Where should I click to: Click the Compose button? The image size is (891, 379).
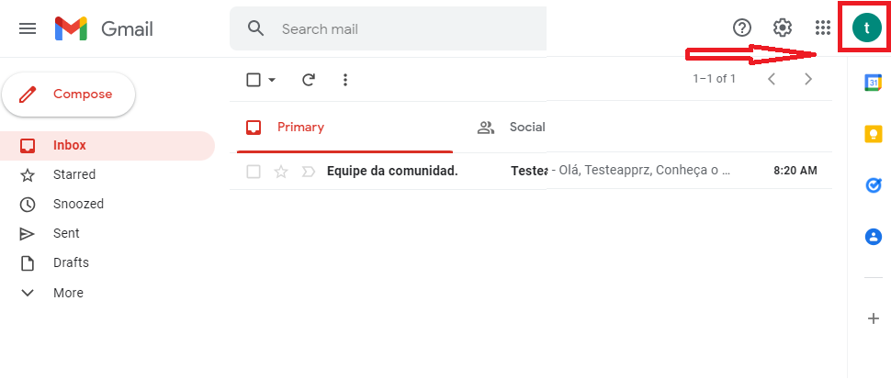click(x=69, y=95)
